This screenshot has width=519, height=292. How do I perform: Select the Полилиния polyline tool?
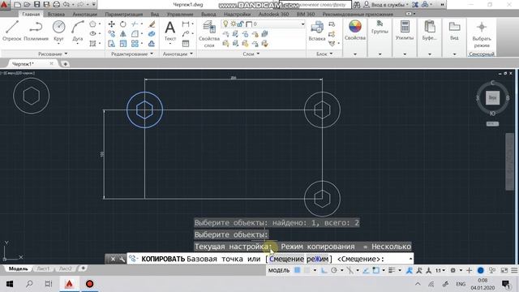tap(36, 31)
